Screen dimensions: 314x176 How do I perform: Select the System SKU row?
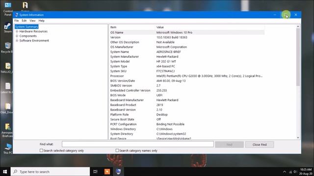(187, 71)
